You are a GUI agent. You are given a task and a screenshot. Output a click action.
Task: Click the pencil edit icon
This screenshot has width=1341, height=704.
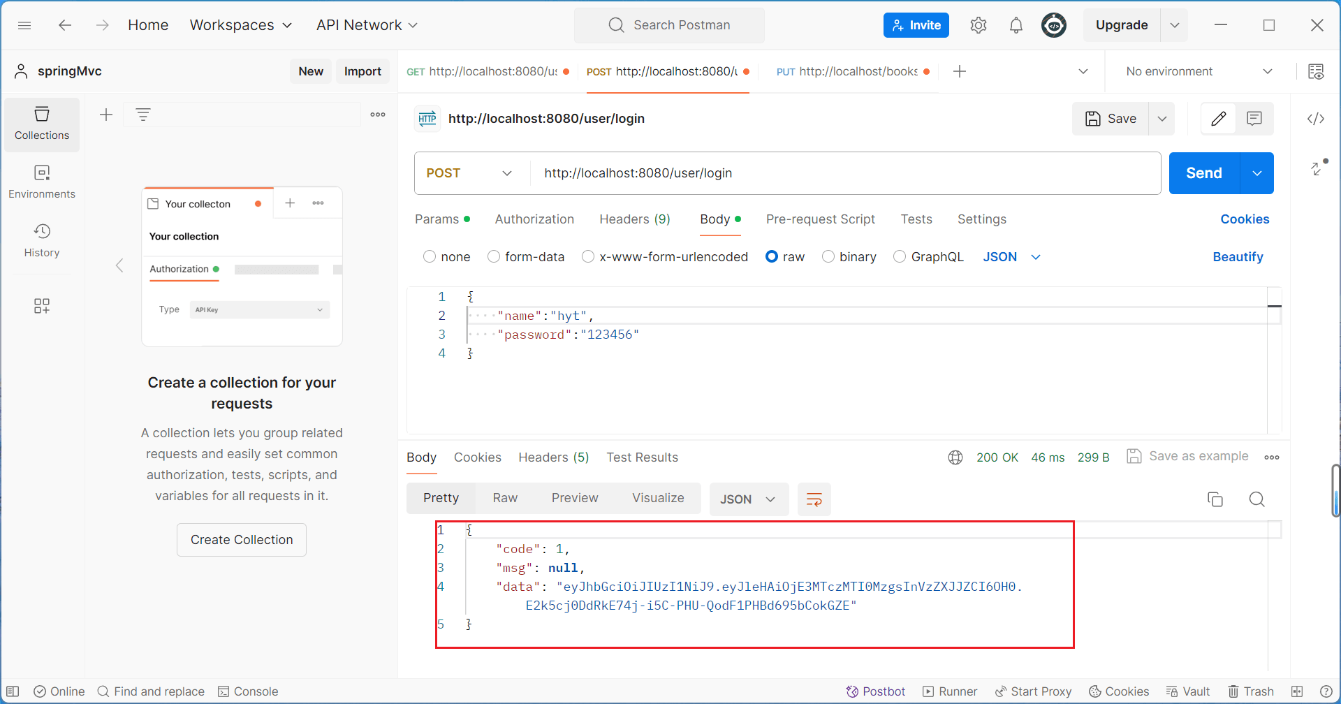1219,119
